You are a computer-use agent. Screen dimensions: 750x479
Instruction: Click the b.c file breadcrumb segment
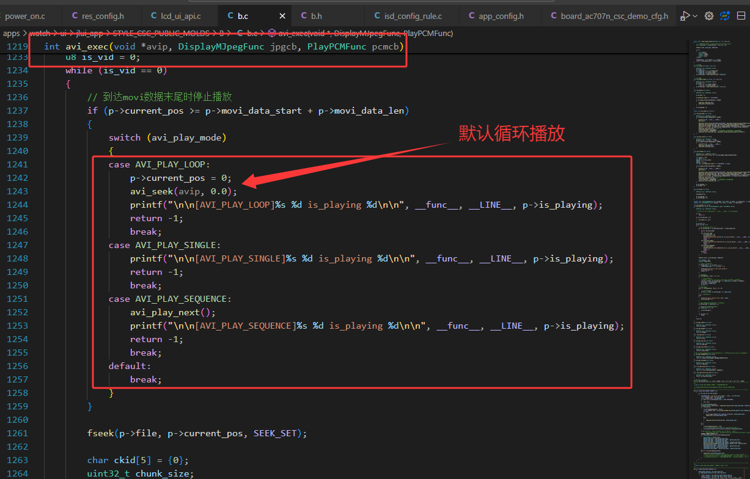click(x=247, y=34)
